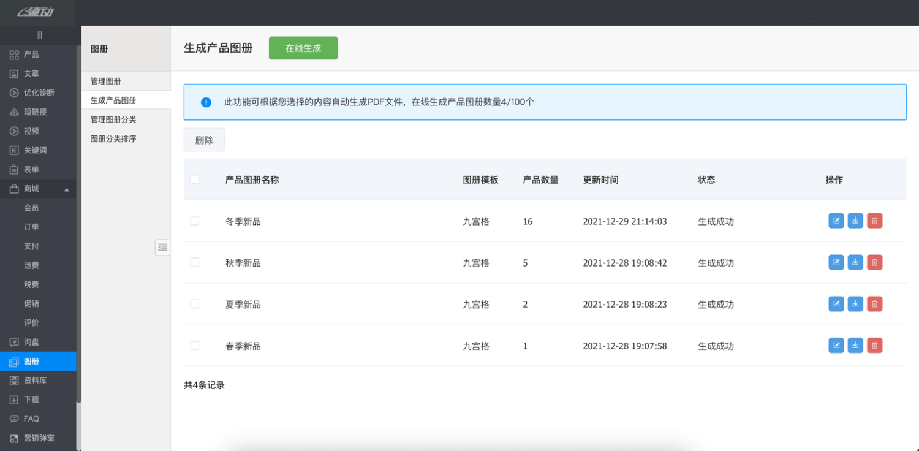The image size is (919, 451).
Task: Delete the 夏季新品 catalog via trash icon
Action: (x=874, y=303)
